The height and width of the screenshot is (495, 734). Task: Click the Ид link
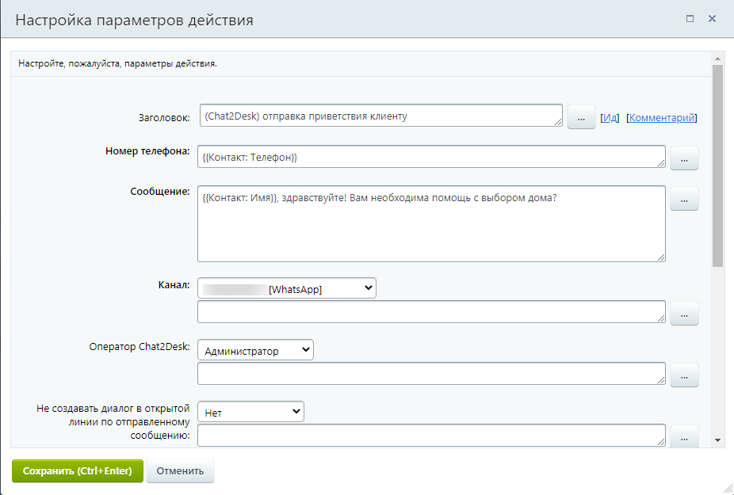609,118
